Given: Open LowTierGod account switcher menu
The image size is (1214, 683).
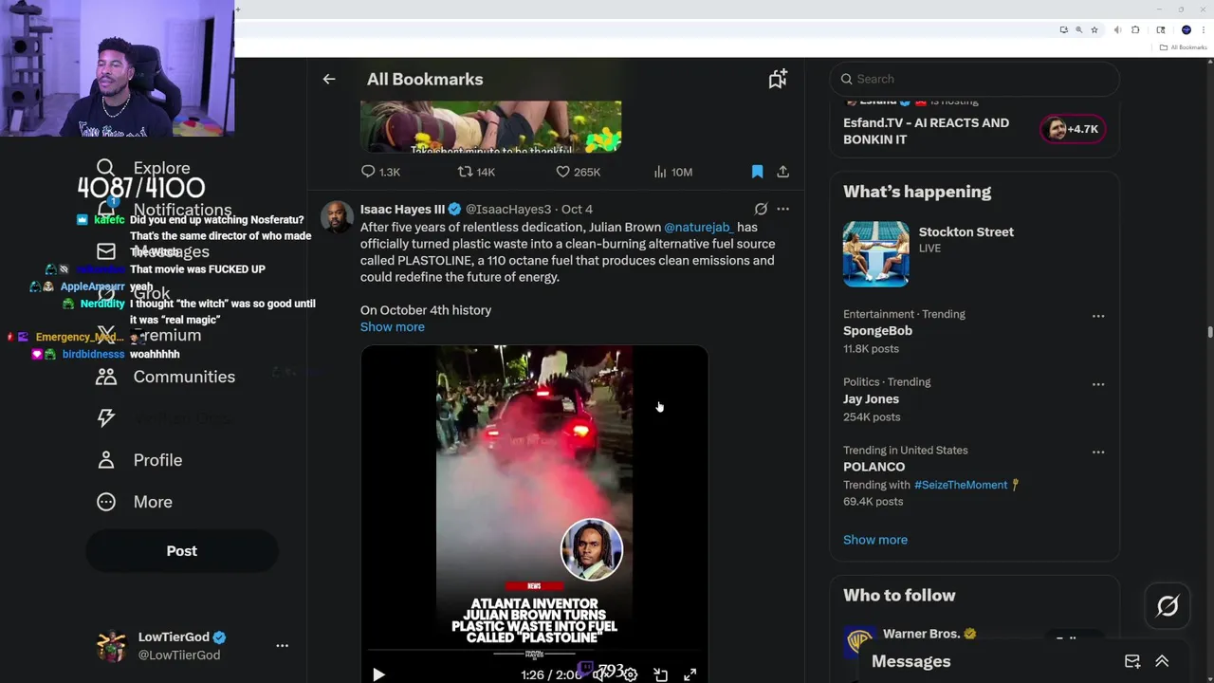Looking at the screenshot, I should [x=282, y=645].
